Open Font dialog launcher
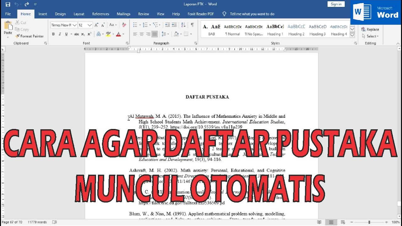The width and height of the screenshot is (402, 226). point(127,43)
